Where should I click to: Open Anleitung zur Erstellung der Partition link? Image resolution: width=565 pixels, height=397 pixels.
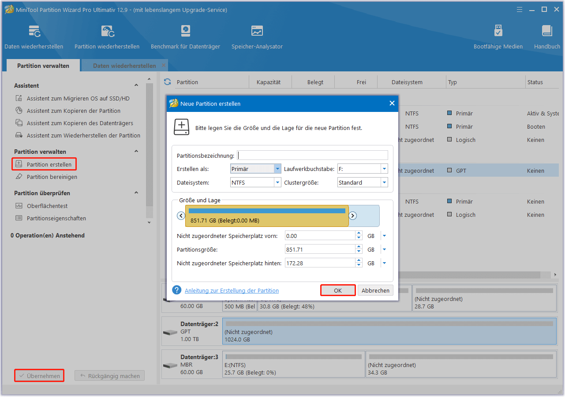(x=232, y=291)
